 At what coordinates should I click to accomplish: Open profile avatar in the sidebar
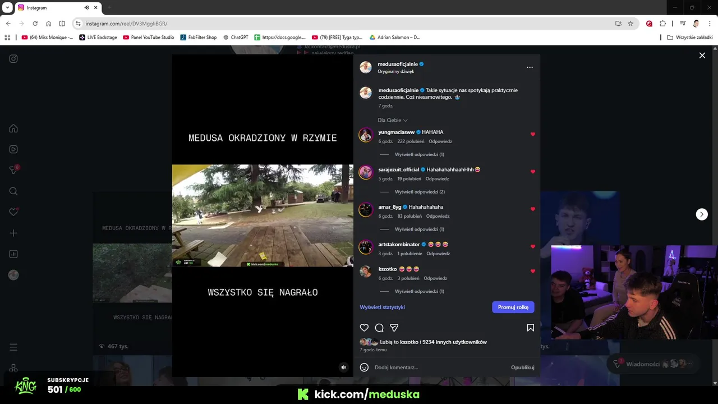[x=13, y=275]
